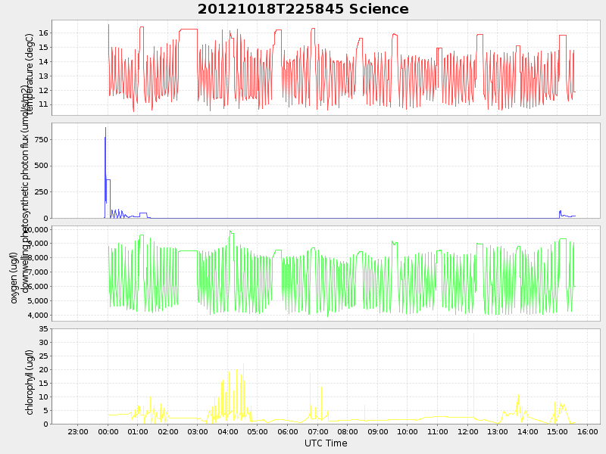Select the 11 tick on temperature axis
Viewport: 606px width, 454px height.
pos(43,104)
